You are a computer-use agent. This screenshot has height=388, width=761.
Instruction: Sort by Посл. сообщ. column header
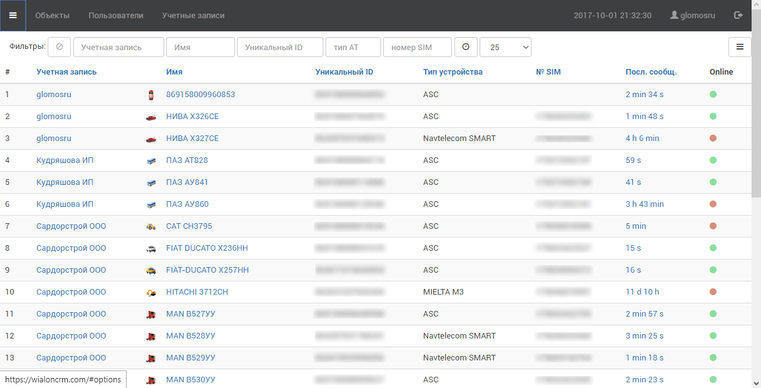tap(651, 72)
